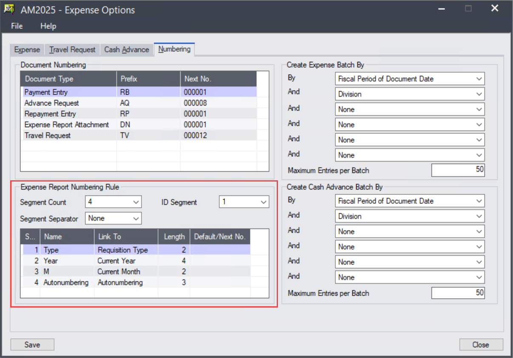Click the Length column header
The height and width of the screenshot is (358, 513).
pyautogui.click(x=174, y=237)
